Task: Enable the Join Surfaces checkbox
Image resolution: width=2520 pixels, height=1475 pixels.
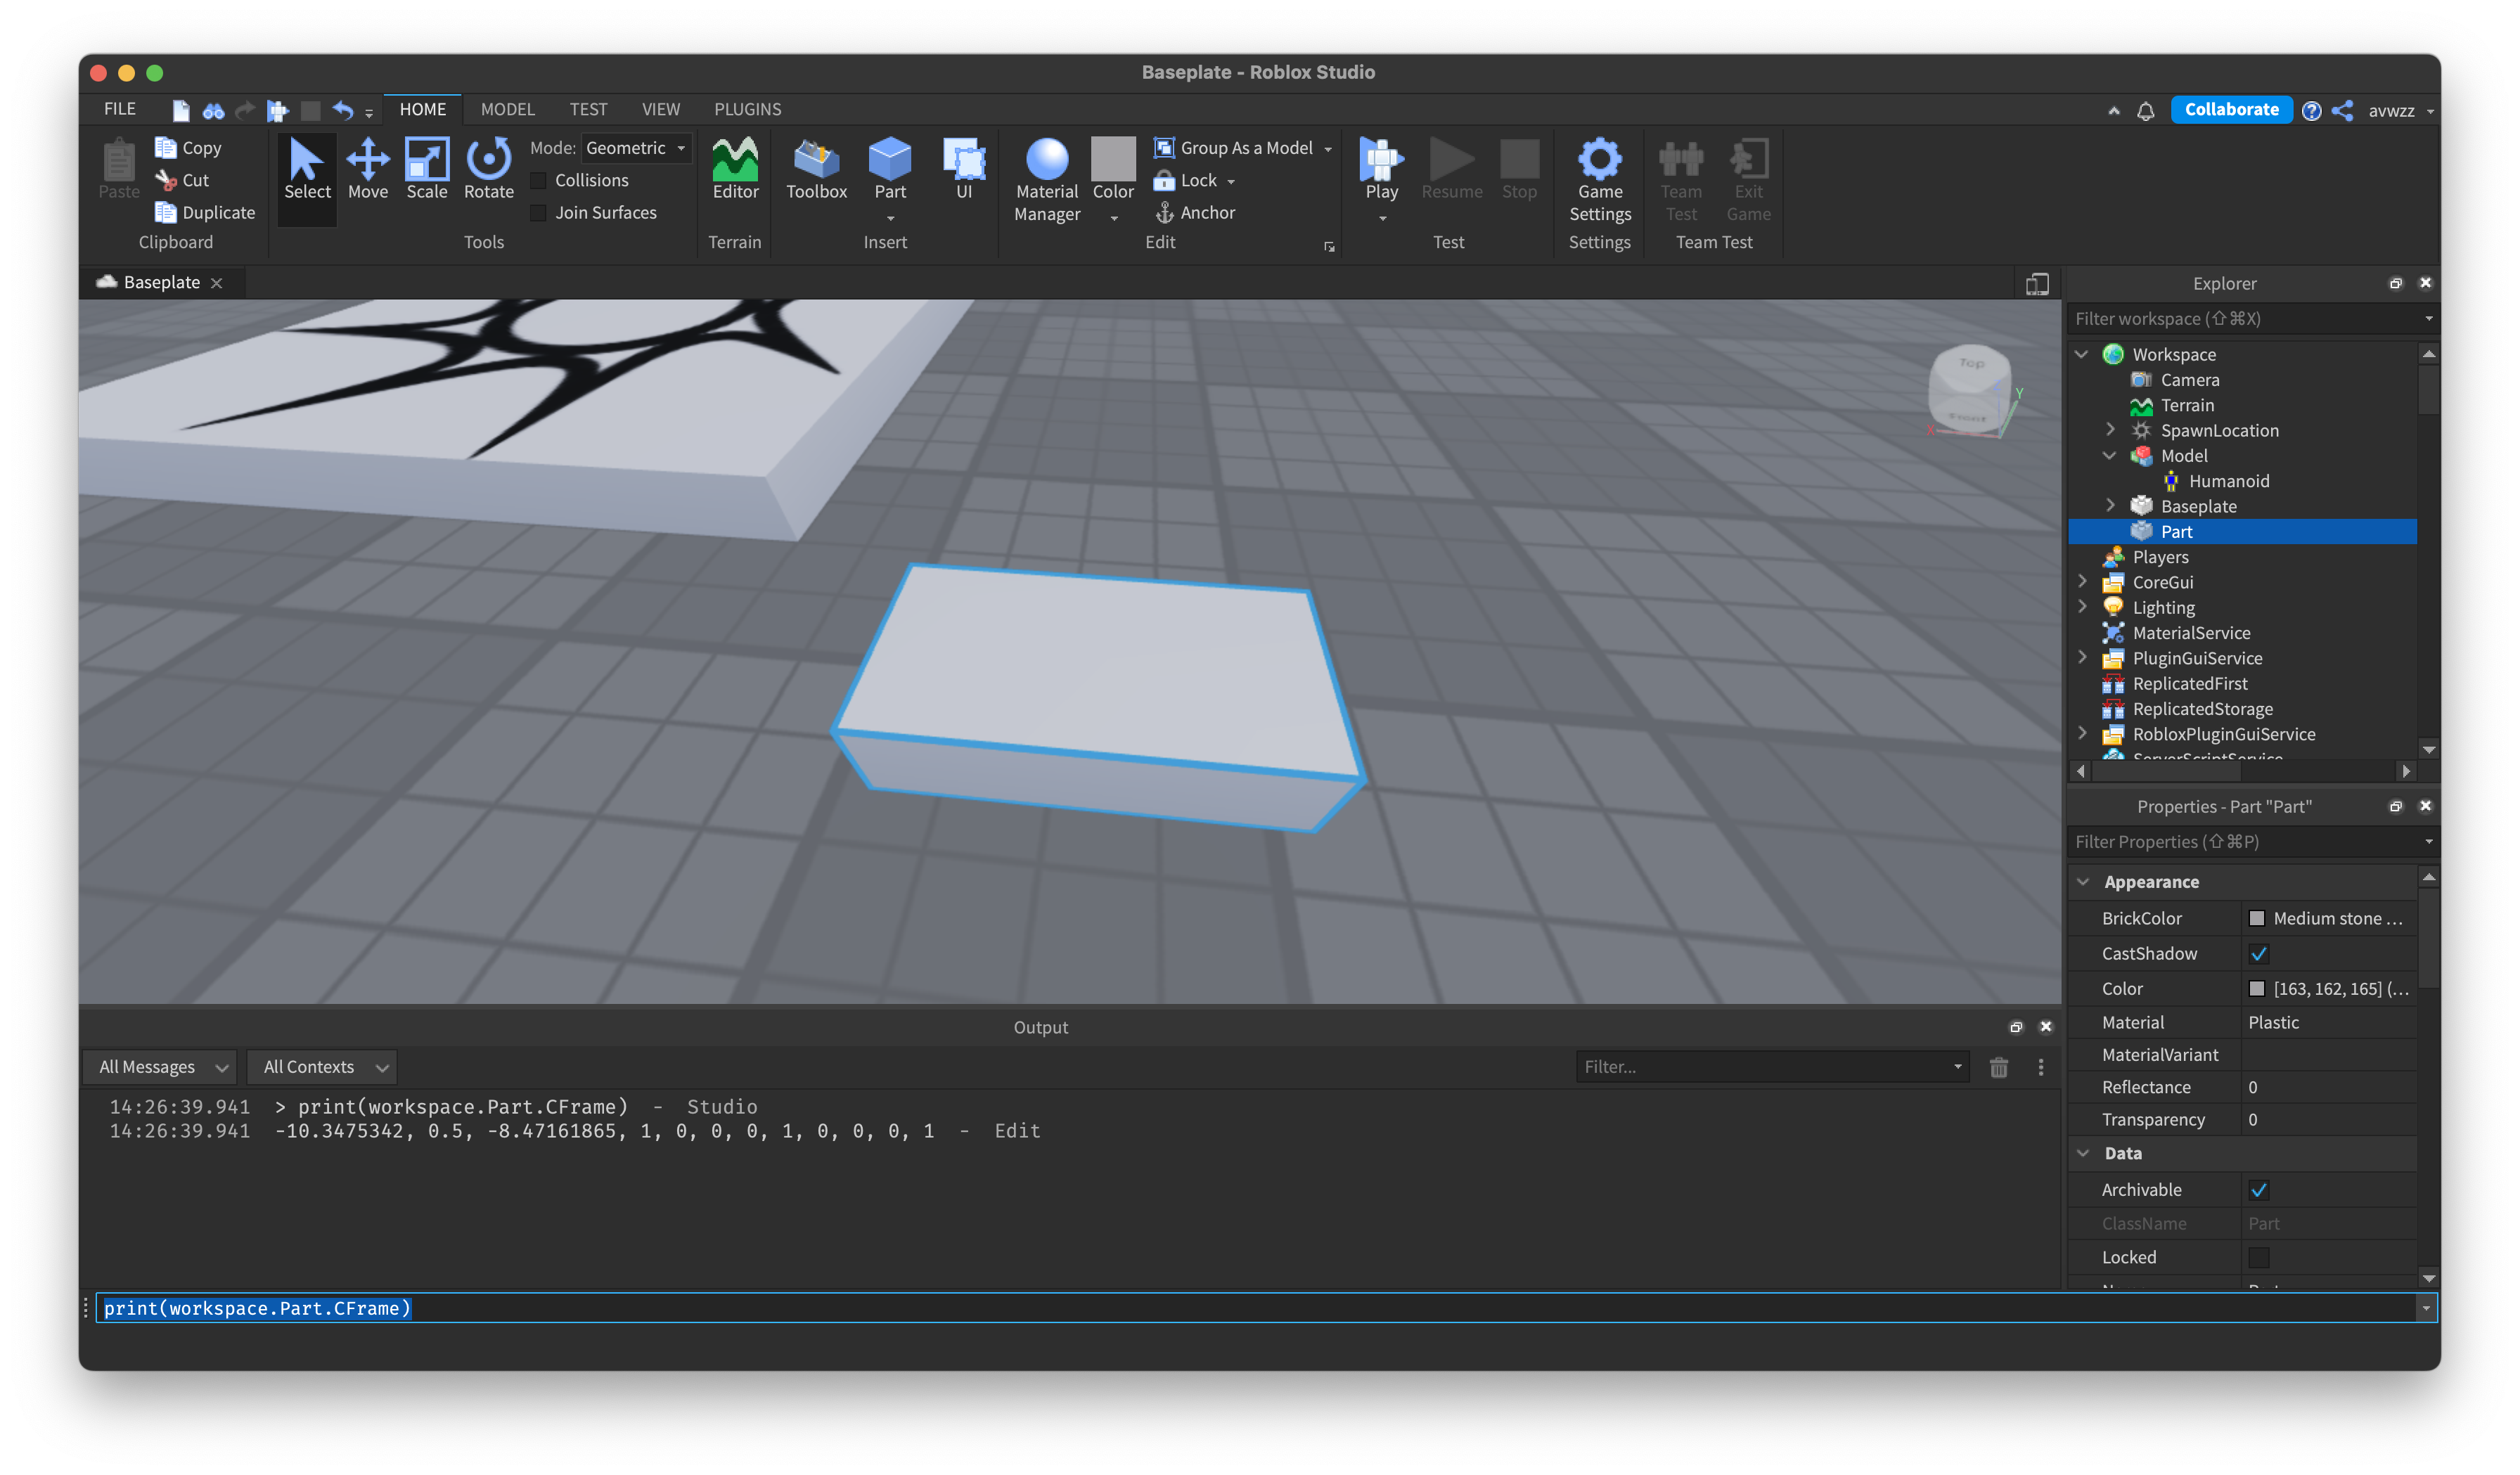Action: tap(538, 213)
